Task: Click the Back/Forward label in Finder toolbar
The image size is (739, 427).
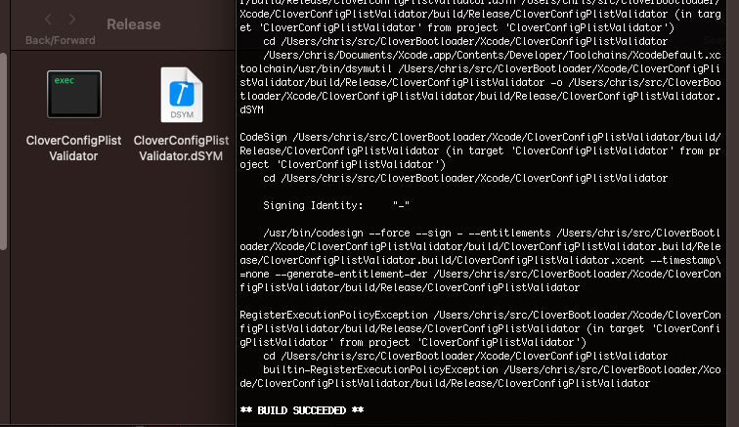Action: pos(61,40)
